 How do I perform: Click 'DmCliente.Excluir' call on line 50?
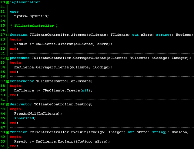(x=55, y=141)
